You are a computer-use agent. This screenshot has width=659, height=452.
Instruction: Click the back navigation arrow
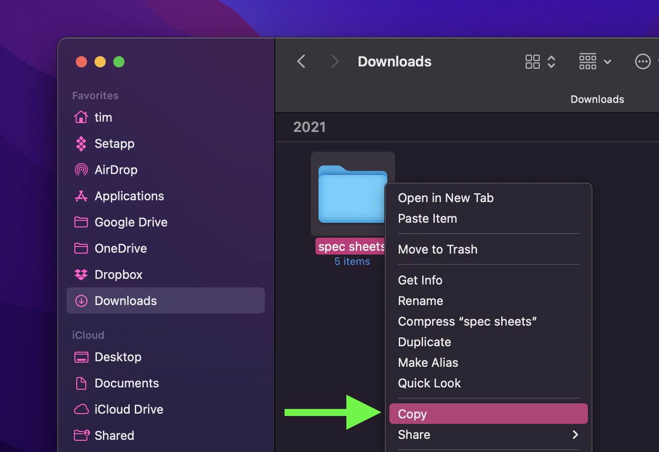[x=301, y=62]
